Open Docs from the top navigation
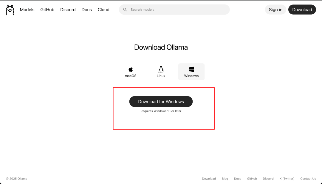Screen dimensions: 322x184 pos(87,10)
